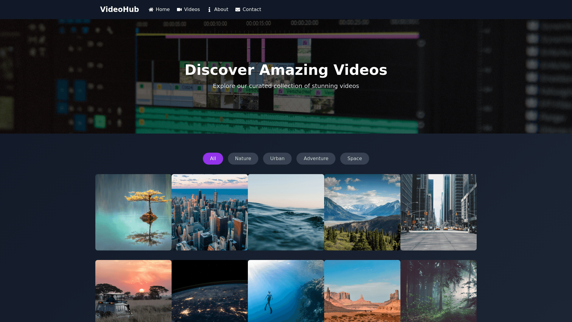Click the info icon beside About
The height and width of the screenshot is (322, 572).
click(209, 10)
